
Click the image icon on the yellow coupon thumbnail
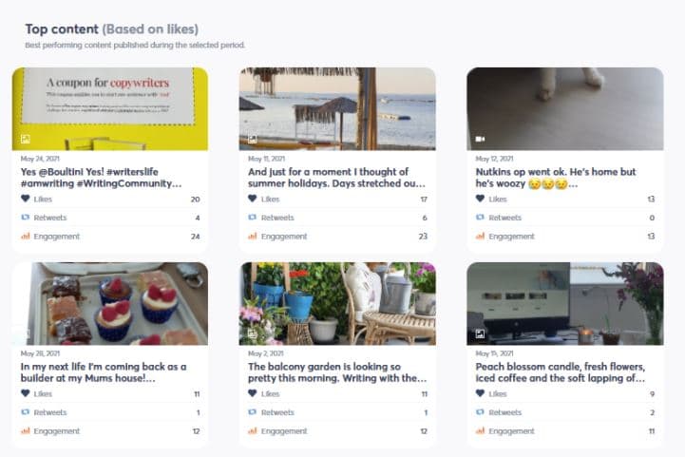(25, 139)
